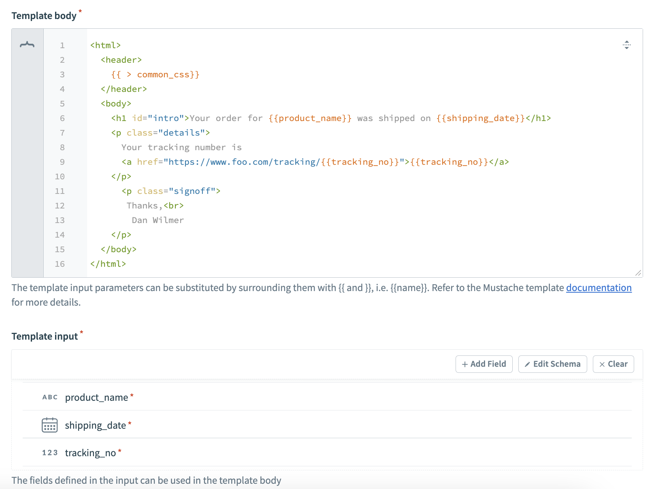Click line number 6 in the editor gutter
The width and height of the screenshot is (654, 489).
point(62,118)
